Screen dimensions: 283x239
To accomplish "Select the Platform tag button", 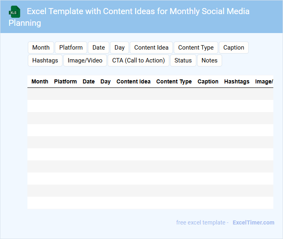I will 71,48.
